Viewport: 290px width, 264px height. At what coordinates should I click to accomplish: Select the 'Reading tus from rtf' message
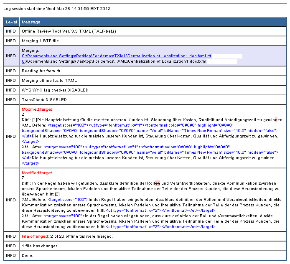point(41,71)
